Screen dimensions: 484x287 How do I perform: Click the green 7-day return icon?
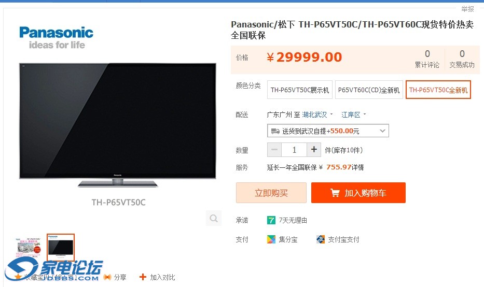pos(271,220)
